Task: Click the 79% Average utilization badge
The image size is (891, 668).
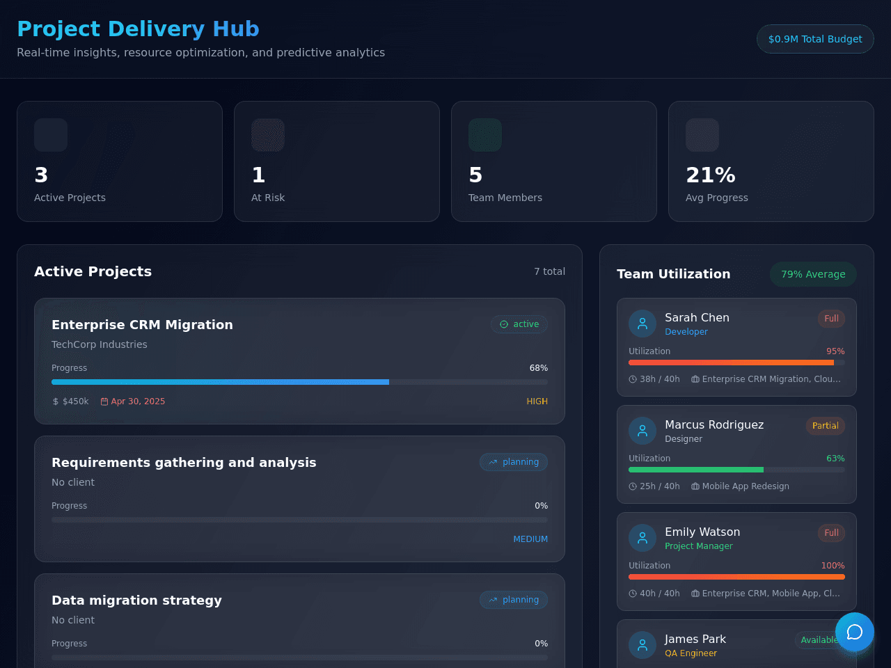Action: tap(813, 274)
